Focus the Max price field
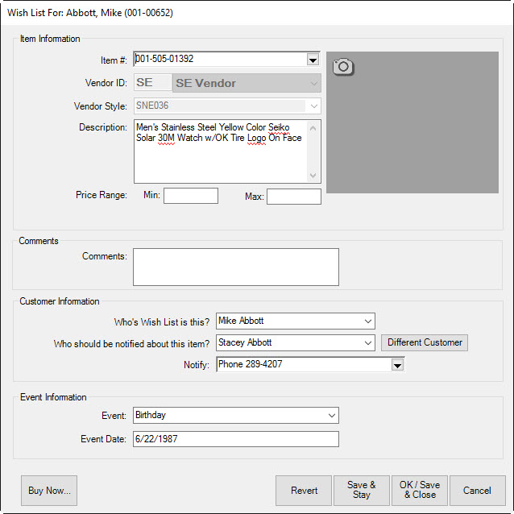 [293, 197]
